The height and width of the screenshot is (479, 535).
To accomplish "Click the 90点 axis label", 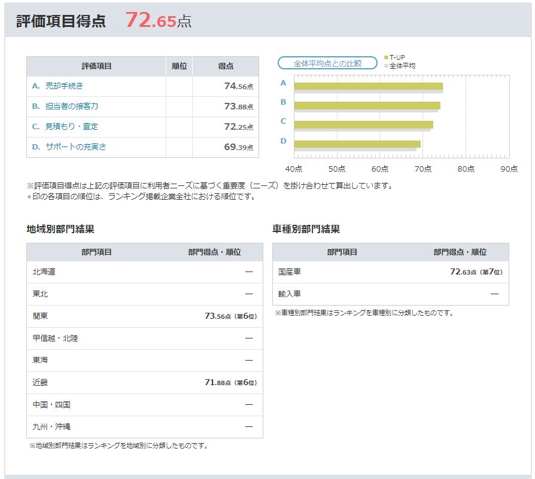I will click(509, 169).
